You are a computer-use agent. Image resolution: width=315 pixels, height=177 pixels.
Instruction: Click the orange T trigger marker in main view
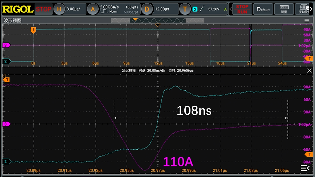click(x=33, y=30)
